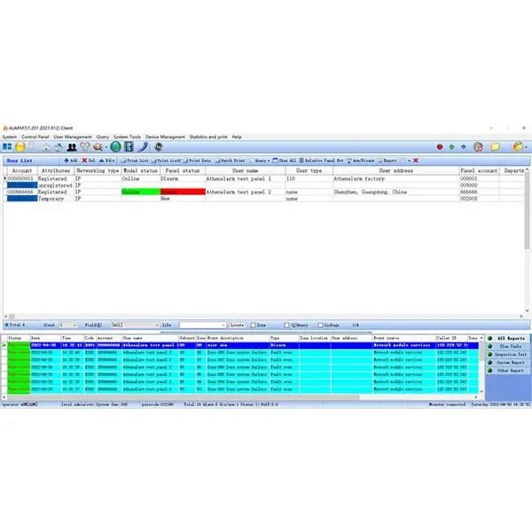
Task: Open the Help menu
Action: pos(237,137)
